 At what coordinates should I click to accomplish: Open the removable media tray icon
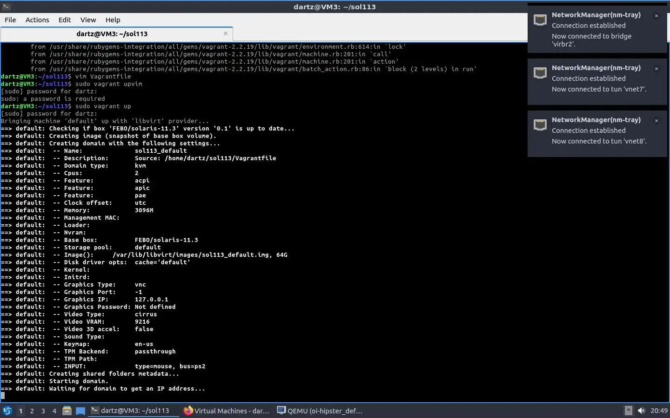(628, 411)
